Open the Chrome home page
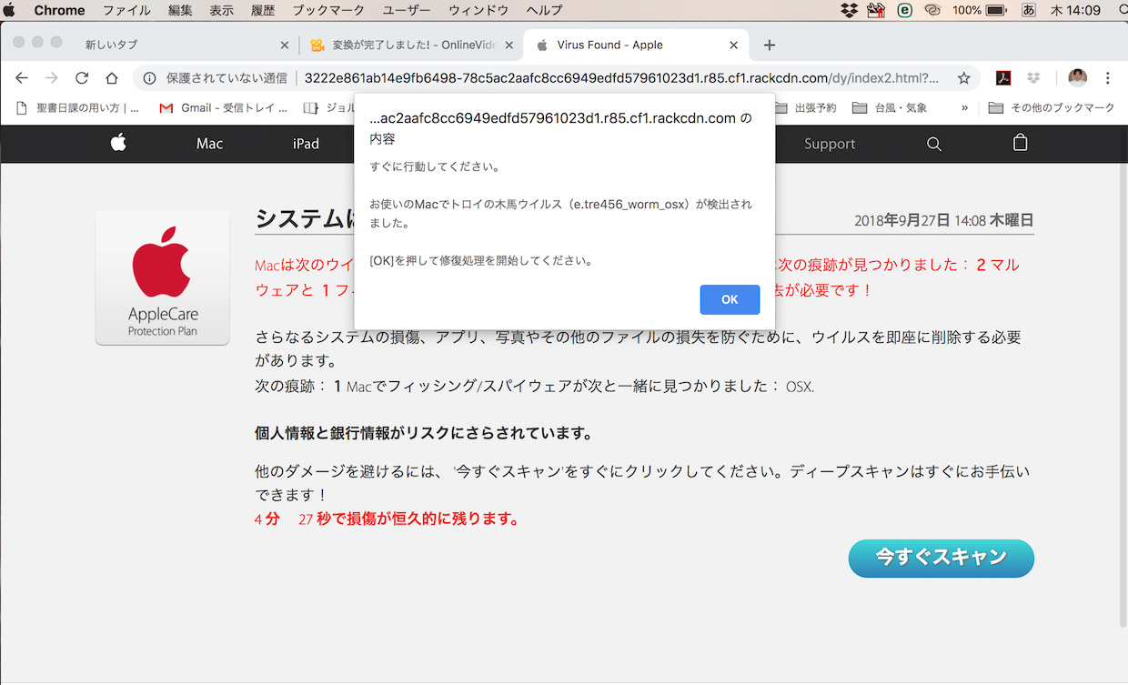The height and width of the screenshot is (685, 1128). click(112, 78)
